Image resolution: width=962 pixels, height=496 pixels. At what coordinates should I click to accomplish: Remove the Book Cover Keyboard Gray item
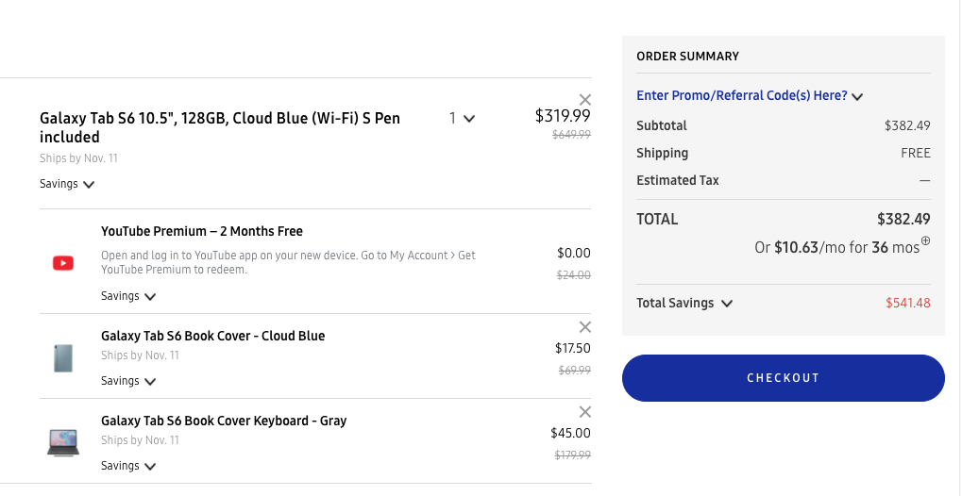point(585,412)
